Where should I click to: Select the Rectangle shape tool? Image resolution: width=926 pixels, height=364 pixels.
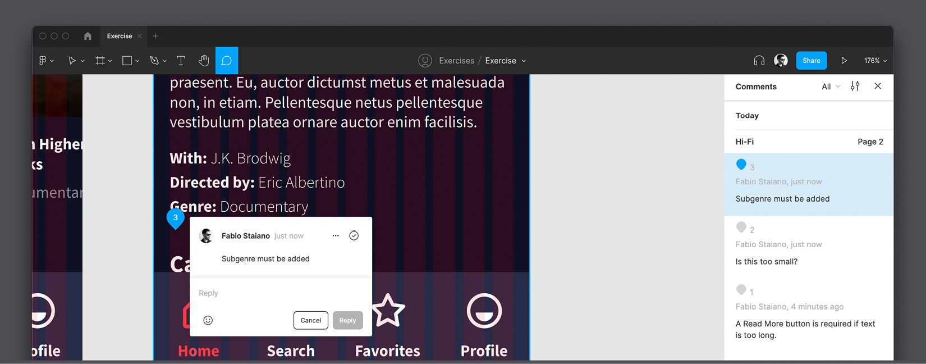click(x=127, y=61)
